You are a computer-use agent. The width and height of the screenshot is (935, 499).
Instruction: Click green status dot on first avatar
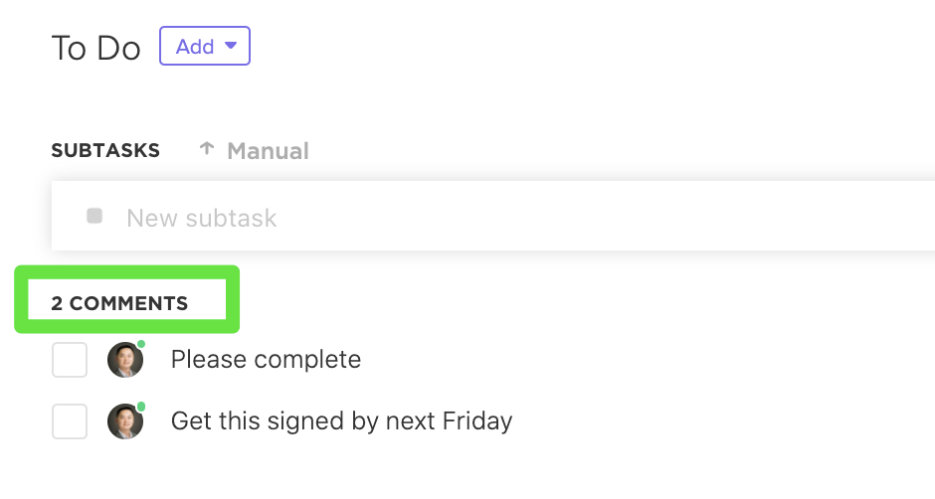141,344
